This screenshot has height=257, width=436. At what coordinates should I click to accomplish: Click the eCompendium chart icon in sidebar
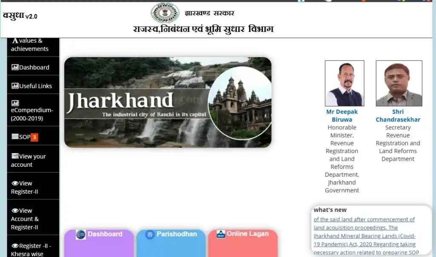(x=15, y=103)
